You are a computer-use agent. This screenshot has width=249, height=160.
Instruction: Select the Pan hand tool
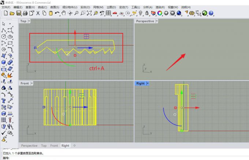63,13
